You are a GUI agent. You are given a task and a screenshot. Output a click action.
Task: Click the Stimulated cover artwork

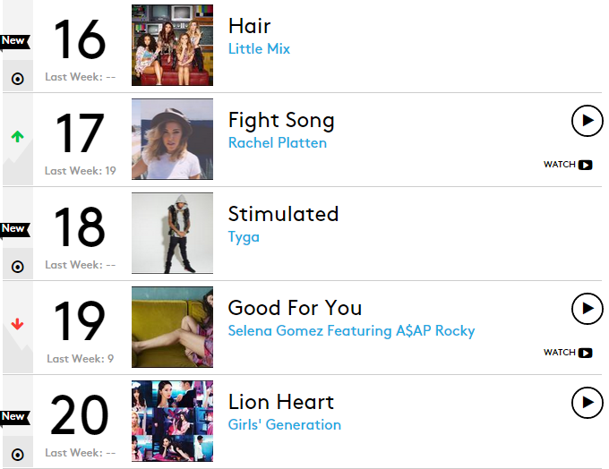172,233
